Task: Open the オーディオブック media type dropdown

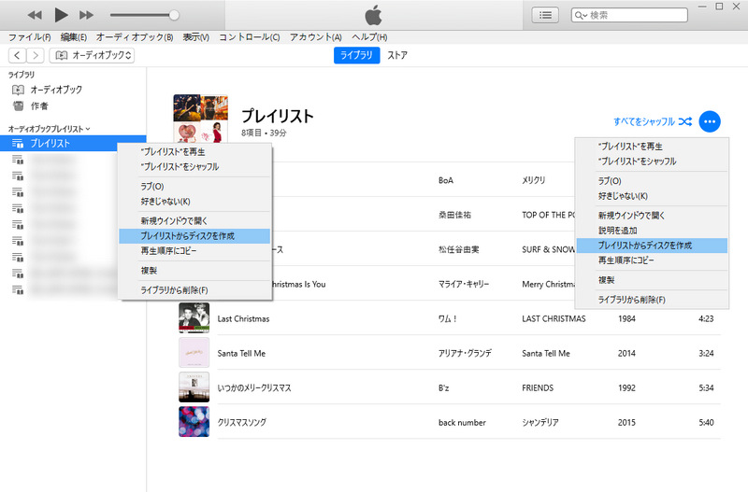Action: click(92, 55)
